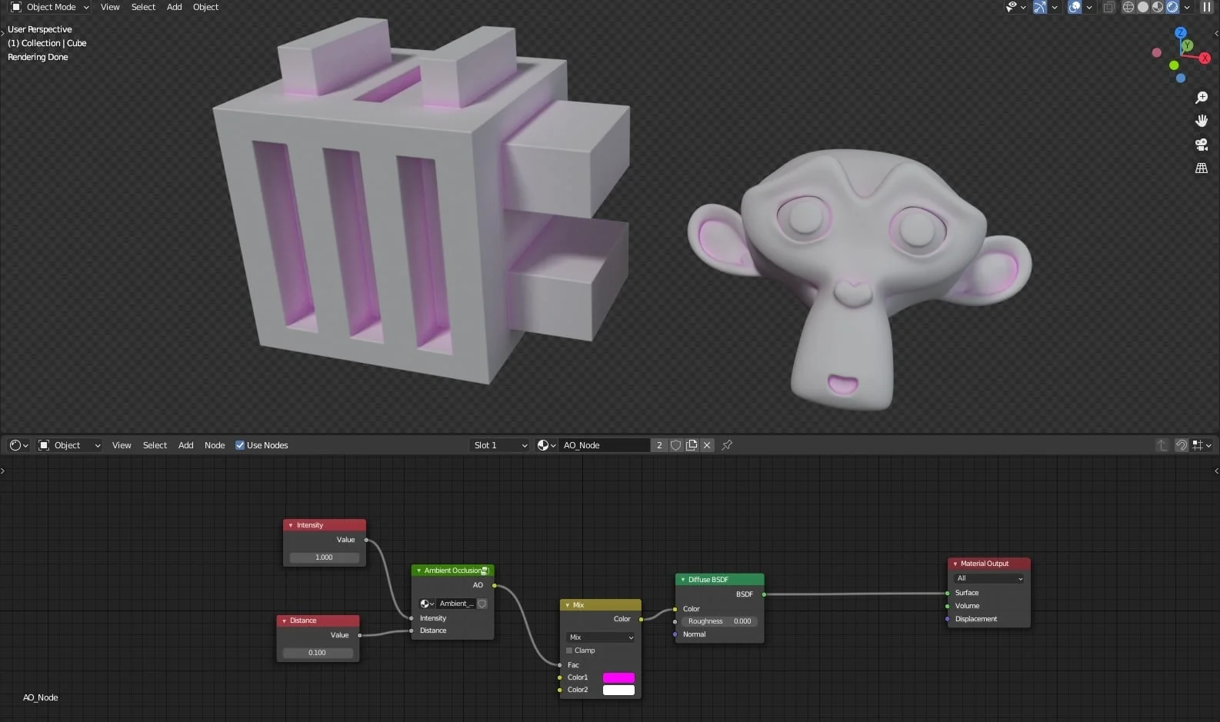
Task: Click the material user count button 2
Action: tap(659, 445)
